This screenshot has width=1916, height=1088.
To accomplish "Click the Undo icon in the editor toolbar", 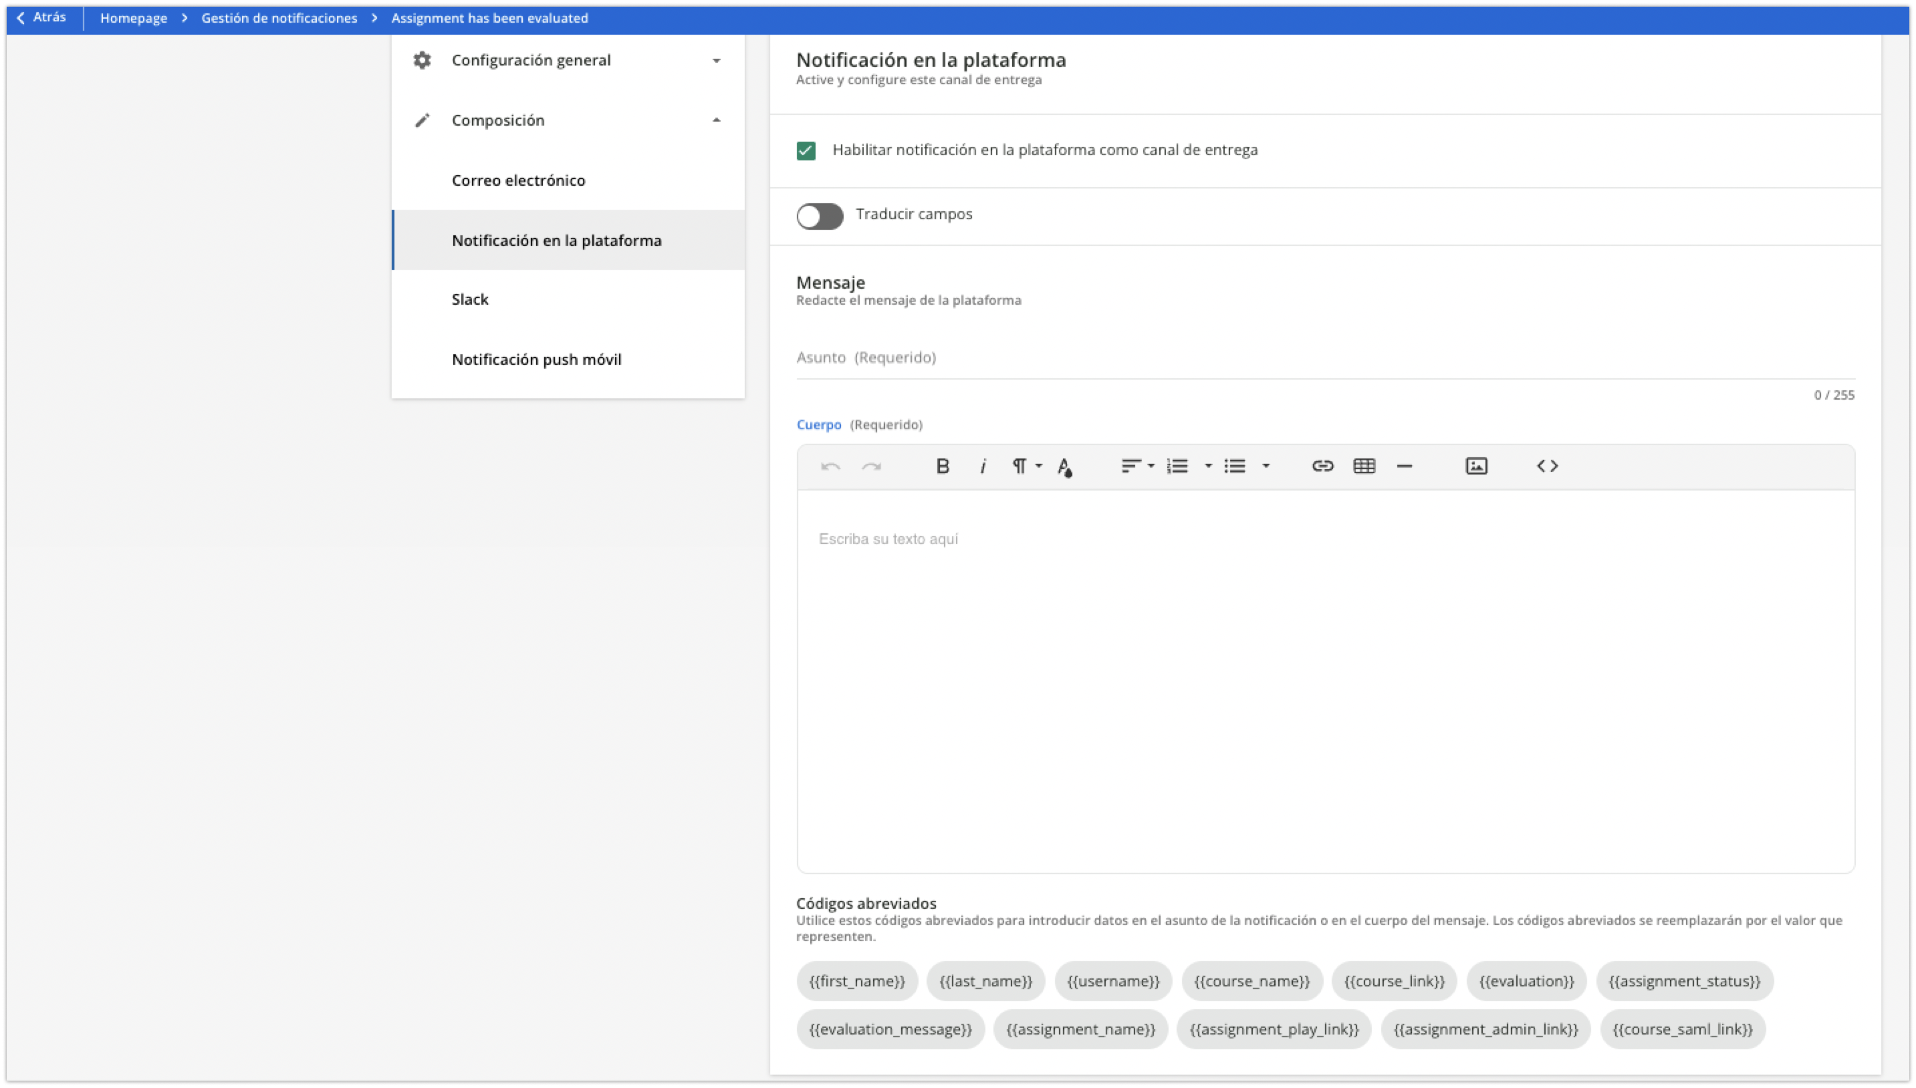I will point(830,466).
